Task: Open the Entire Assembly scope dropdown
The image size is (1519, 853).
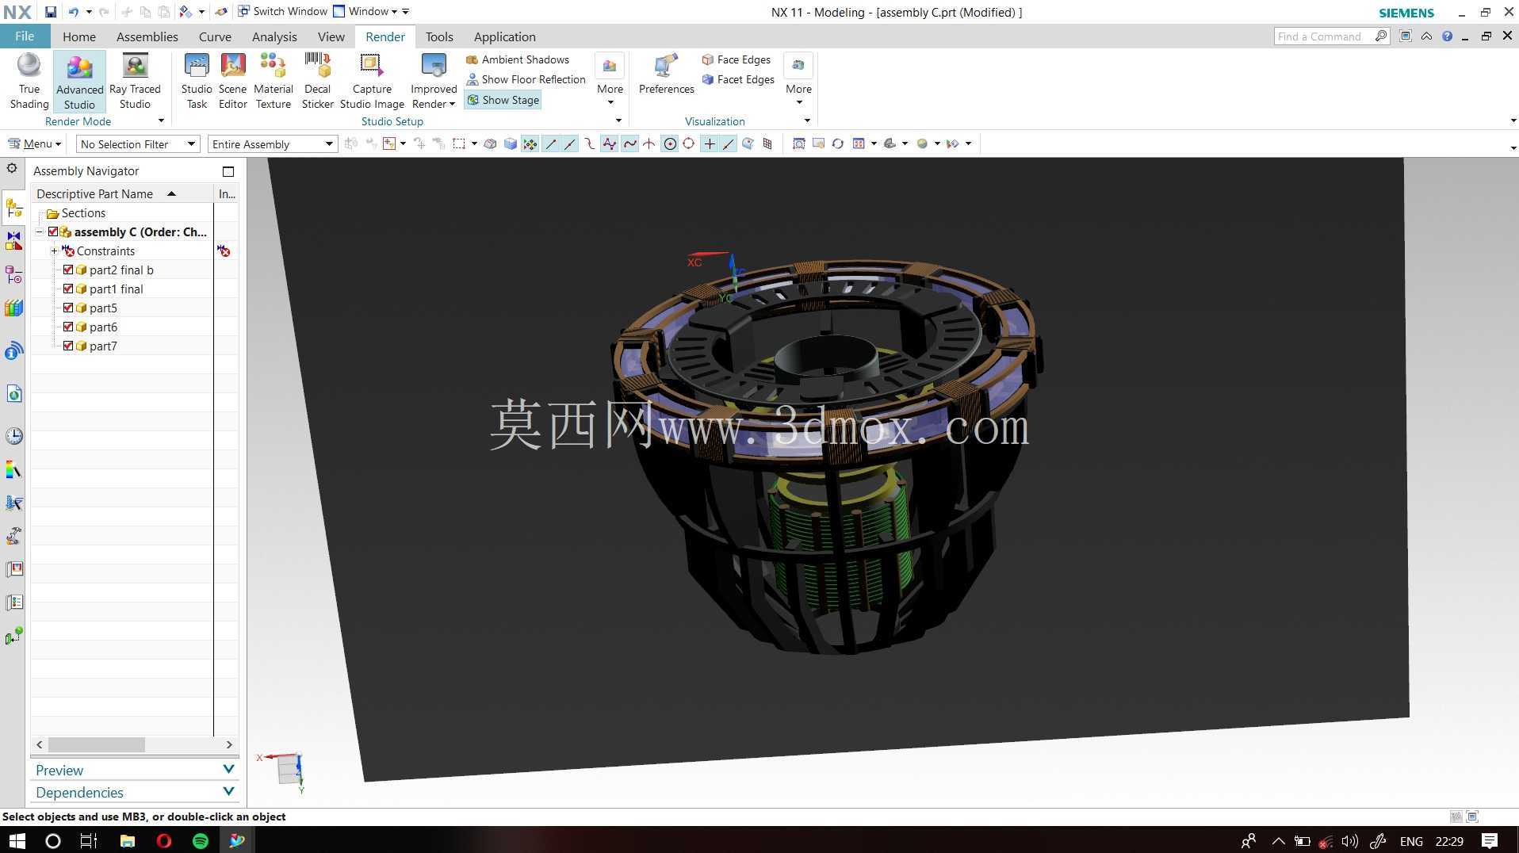Action: click(272, 144)
